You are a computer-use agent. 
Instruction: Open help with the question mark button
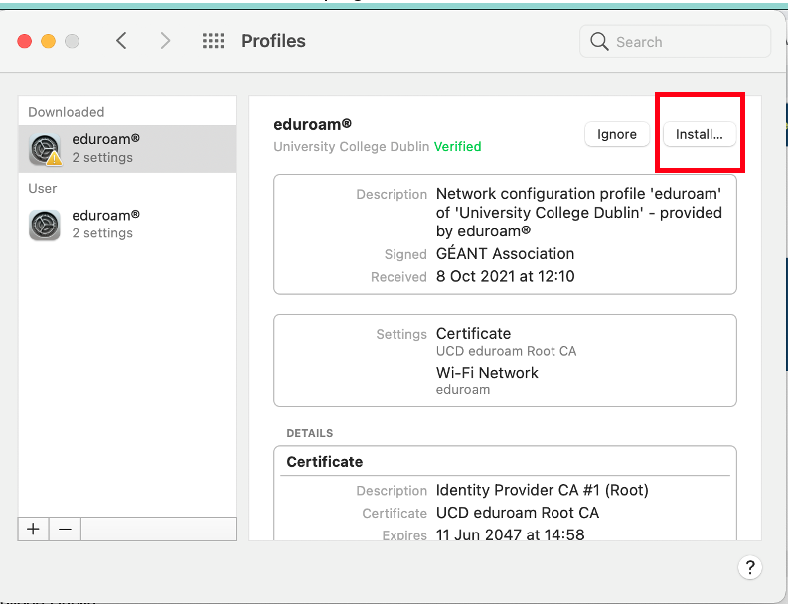tap(749, 567)
